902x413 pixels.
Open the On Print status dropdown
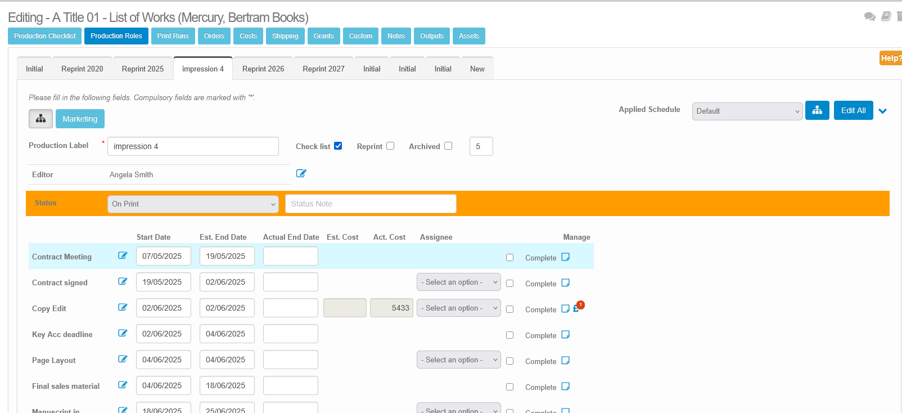pyautogui.click(x=193, y=204)
